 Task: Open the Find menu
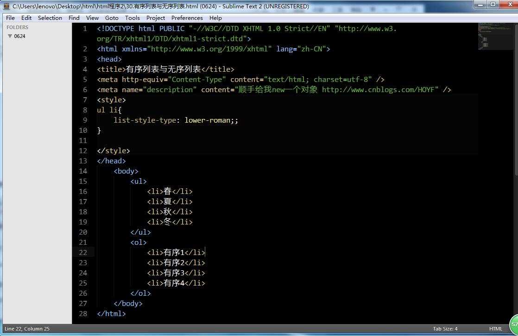(74, 18)
